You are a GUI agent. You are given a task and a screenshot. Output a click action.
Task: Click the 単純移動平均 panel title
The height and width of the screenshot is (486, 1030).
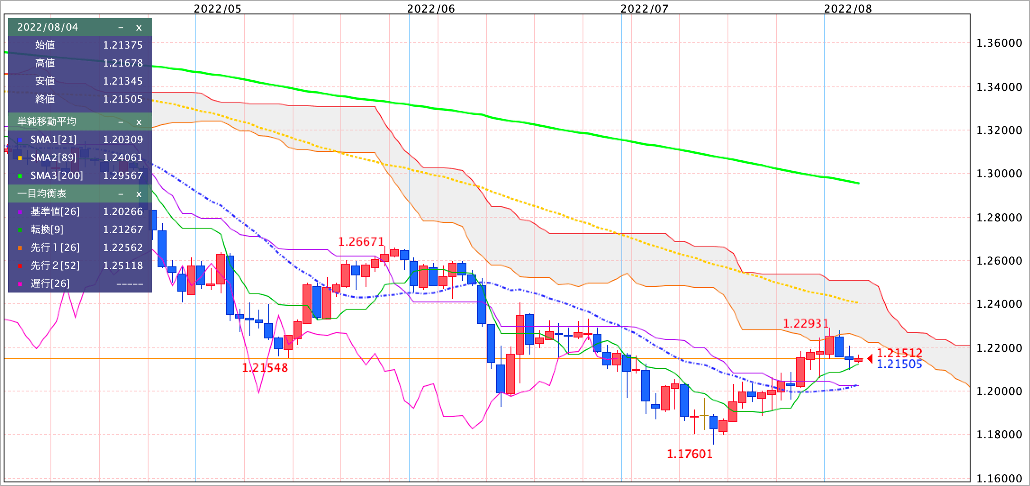[x=47, y=122]
